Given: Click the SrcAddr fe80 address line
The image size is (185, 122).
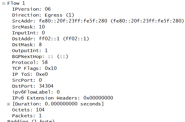Looking at the screenshot, I should tap(98, 21).
